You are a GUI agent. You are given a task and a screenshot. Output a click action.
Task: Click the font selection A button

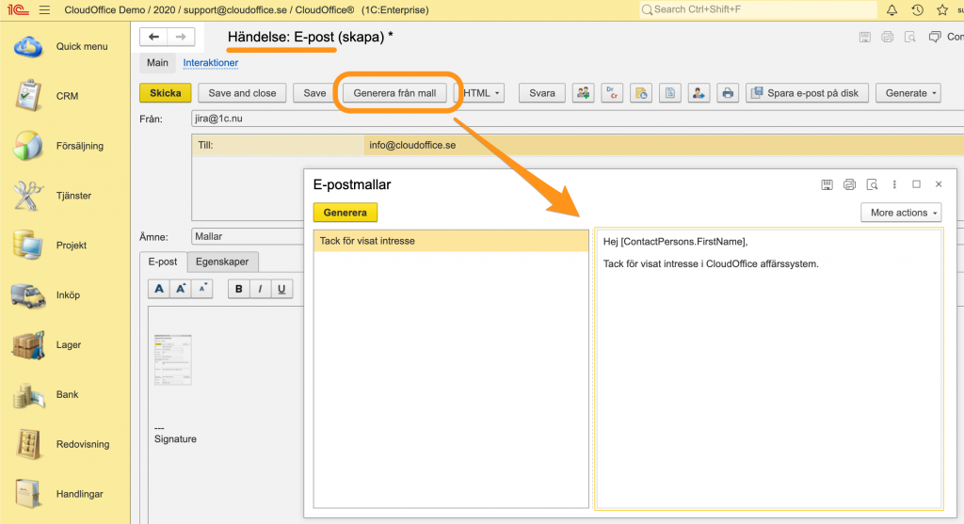159,289
